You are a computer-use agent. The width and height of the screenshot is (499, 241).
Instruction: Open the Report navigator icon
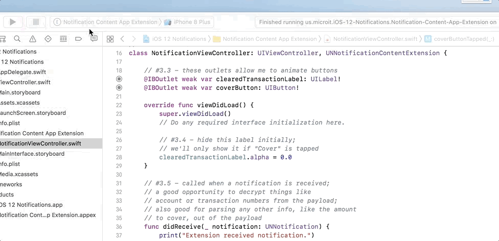pyautogui.click(x=94, y=39)
